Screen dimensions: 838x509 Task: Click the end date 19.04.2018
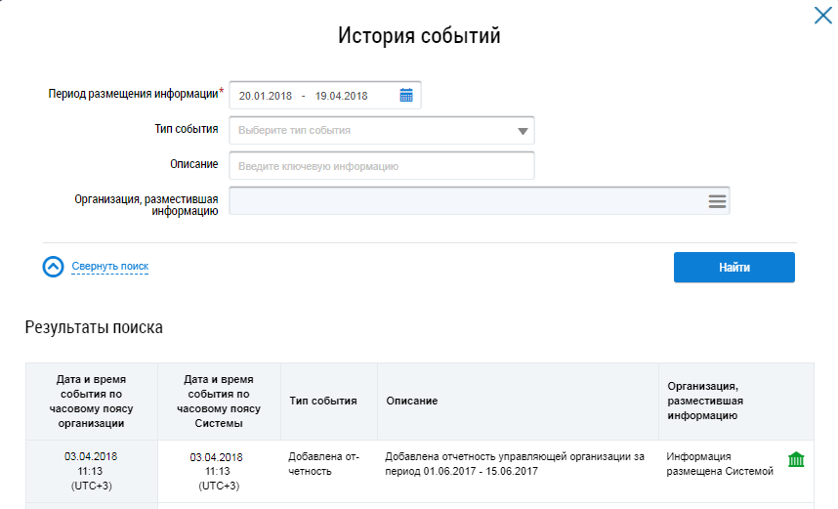[x=341, y=96]
